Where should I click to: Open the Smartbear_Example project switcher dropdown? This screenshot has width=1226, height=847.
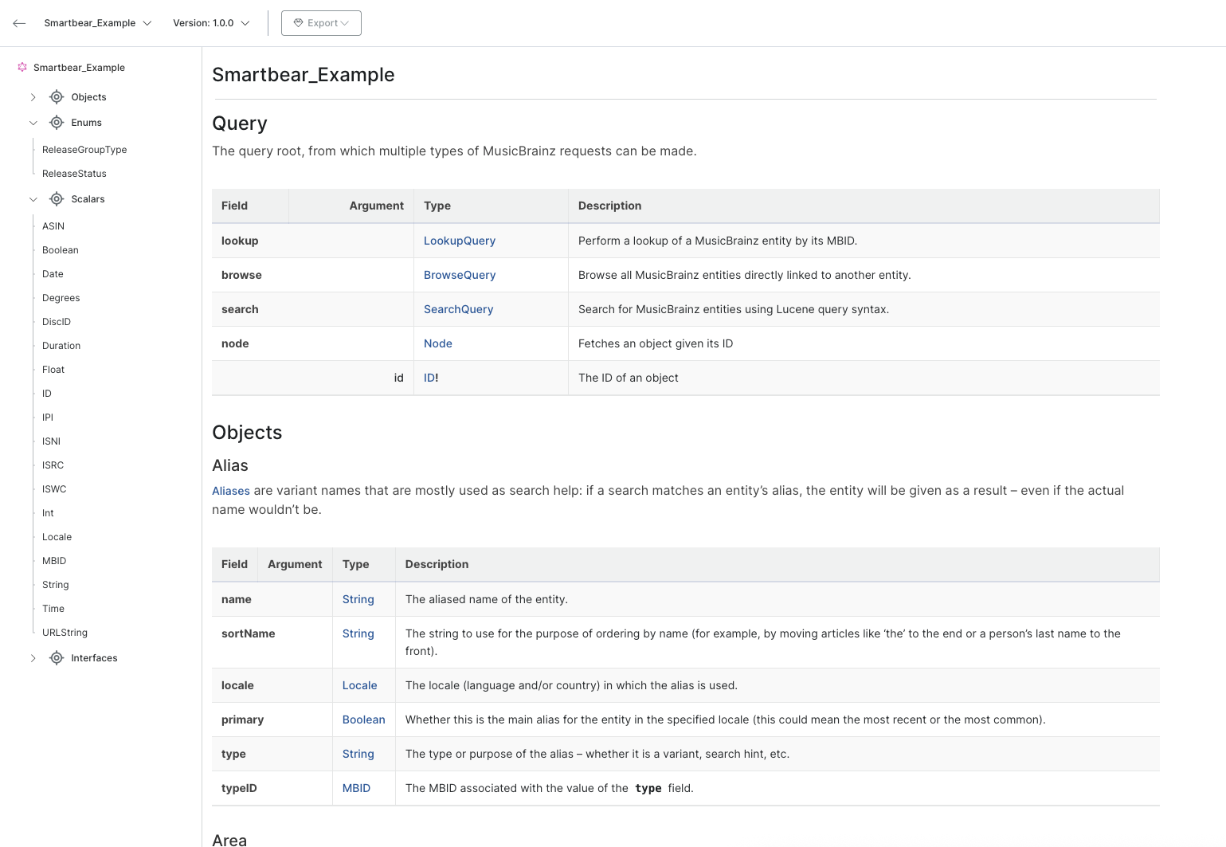pos(97,22)
